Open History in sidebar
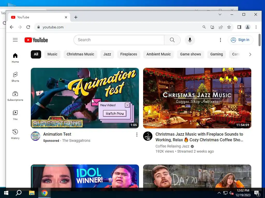265x198 pixels. (15, 134)
